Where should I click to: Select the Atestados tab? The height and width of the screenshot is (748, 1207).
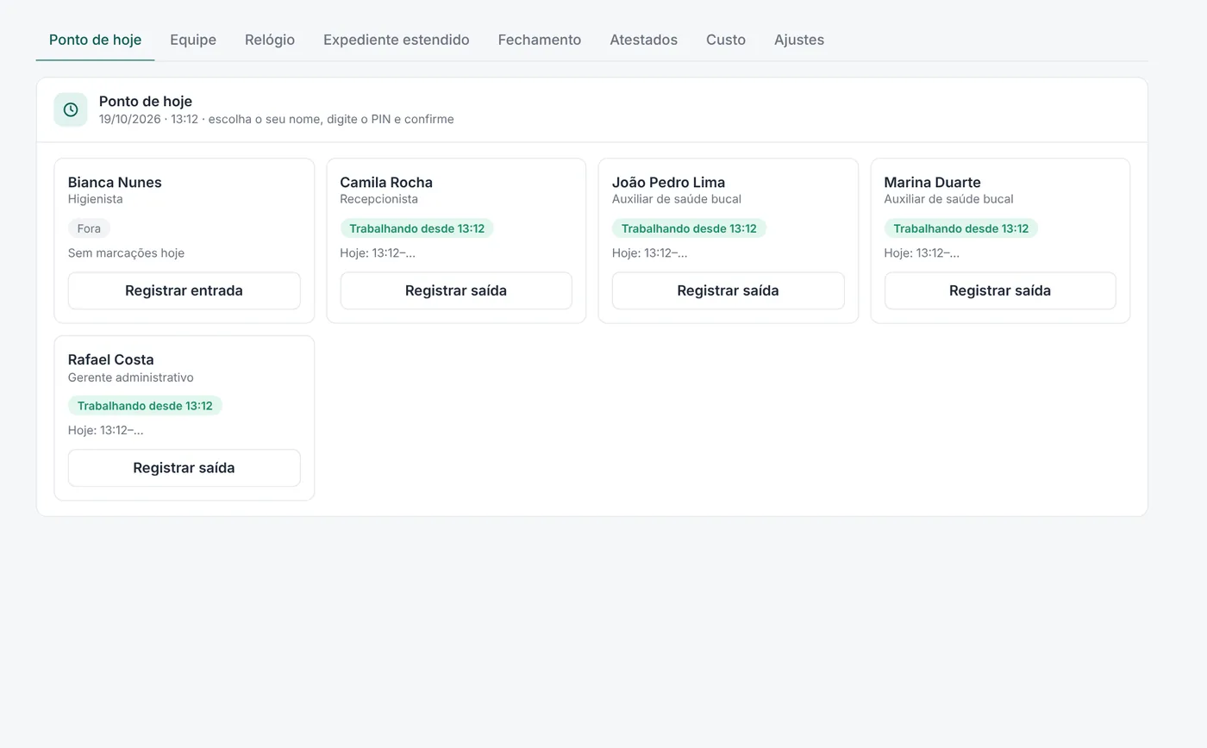[643, 40]
